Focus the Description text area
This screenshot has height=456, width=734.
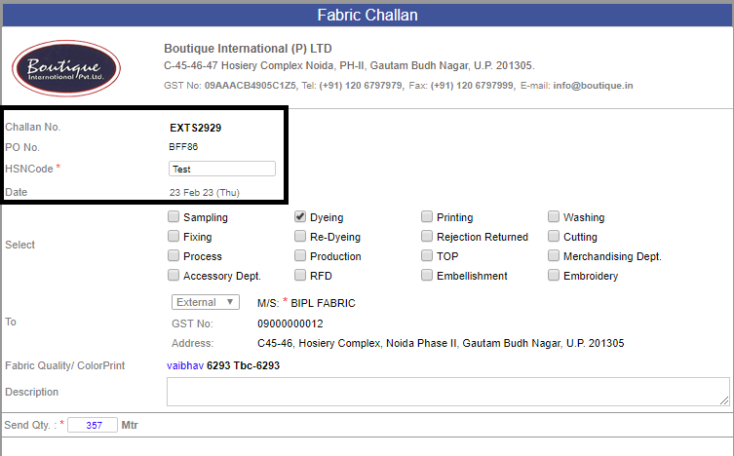pos(448,392)
